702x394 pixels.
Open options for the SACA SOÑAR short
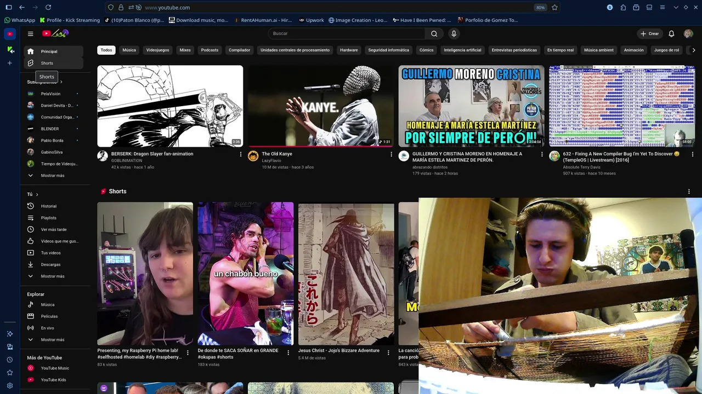288,353
